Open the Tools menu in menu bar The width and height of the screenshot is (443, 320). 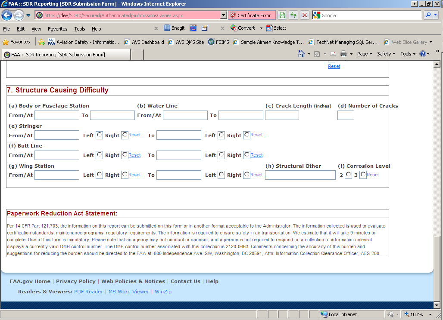(x=80, y=29)
